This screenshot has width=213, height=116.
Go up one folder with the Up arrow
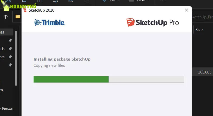5,17
